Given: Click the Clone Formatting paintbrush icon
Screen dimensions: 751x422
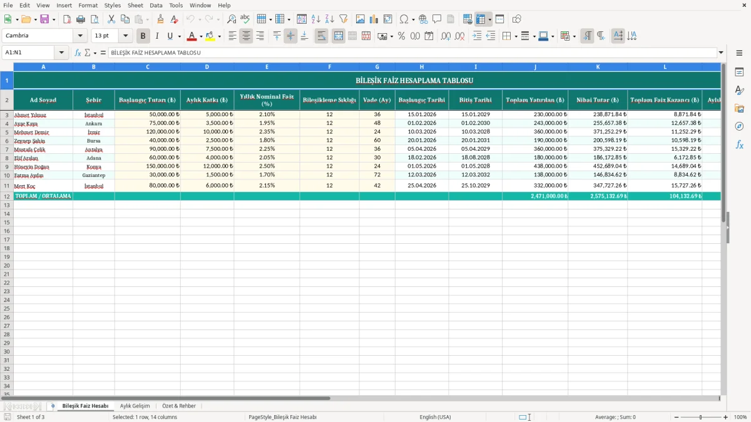Looking at the screenshot, I should point(161,19).
